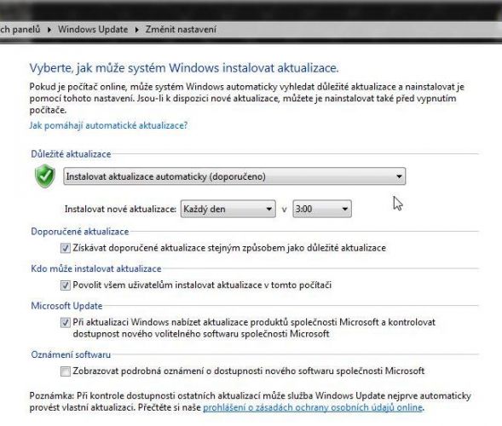This screenshot has width=502, height=426.
Task: Expand the 3:00 install time dropdown
Action: click(322, 209)
